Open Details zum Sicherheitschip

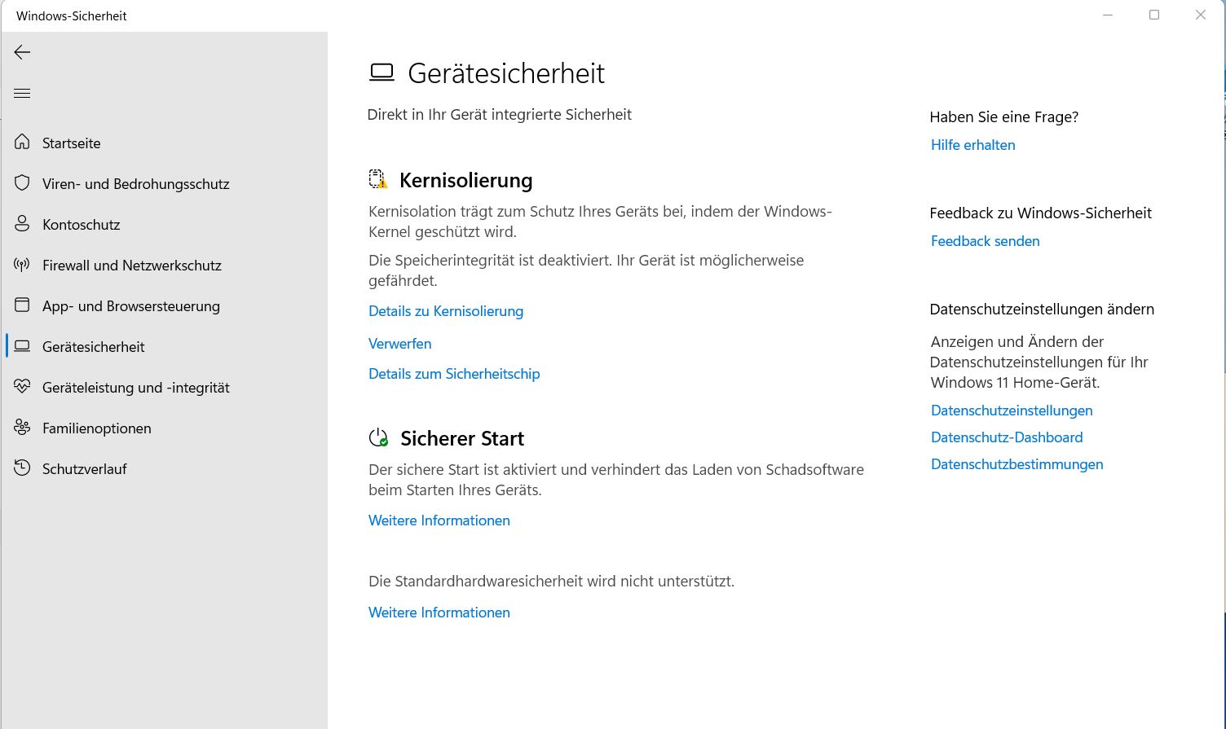[x=454, y=374]
